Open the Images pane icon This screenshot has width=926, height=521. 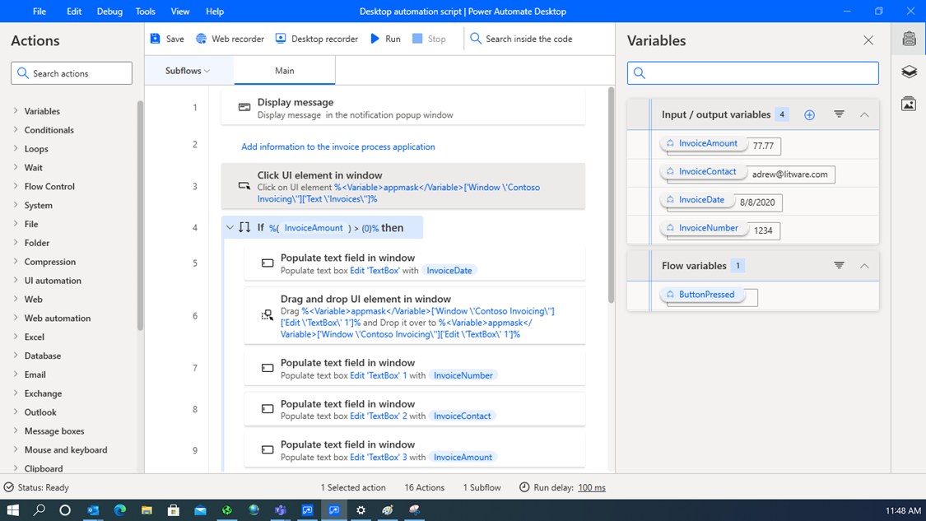point(909,103)
